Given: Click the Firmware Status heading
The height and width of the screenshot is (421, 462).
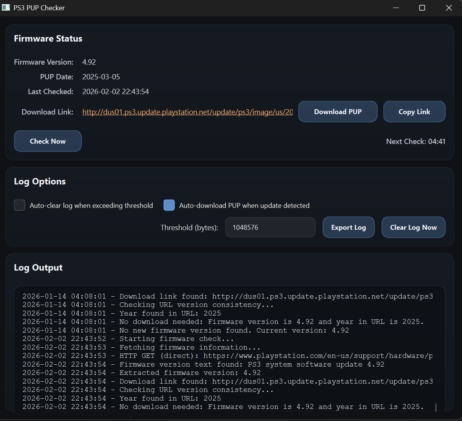Looking at the screenshot, I should [x=48, y=39].
